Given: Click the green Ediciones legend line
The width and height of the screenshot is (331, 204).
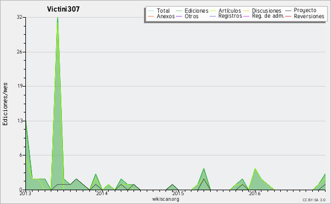Looking at the screenshot, I should [x=179, y=10].
